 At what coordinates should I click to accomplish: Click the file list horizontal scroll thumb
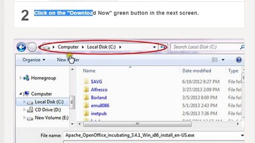click(x=137, y=124)
